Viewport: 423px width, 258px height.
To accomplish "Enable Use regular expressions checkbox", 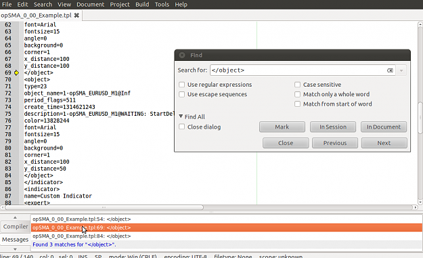I will pyautogui.click(x=182, y=85).
